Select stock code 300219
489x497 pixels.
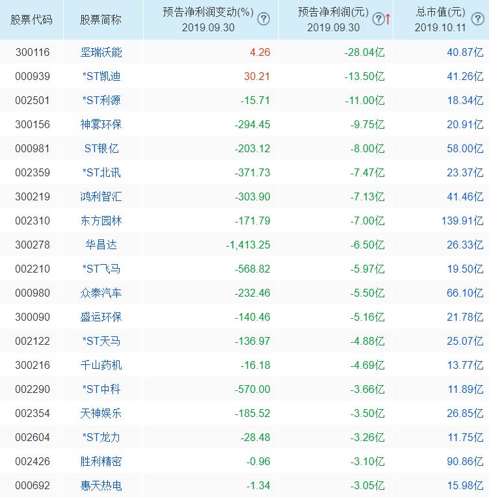click(33, 196)
